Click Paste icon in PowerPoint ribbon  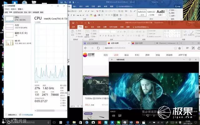point(73,32)
